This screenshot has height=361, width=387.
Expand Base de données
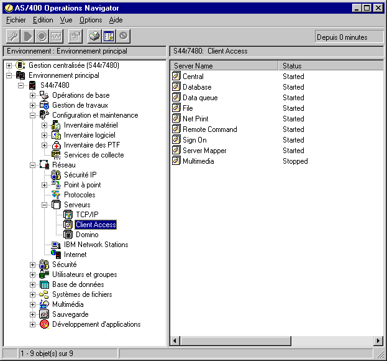pyautogui.click(x=32, y=284)
